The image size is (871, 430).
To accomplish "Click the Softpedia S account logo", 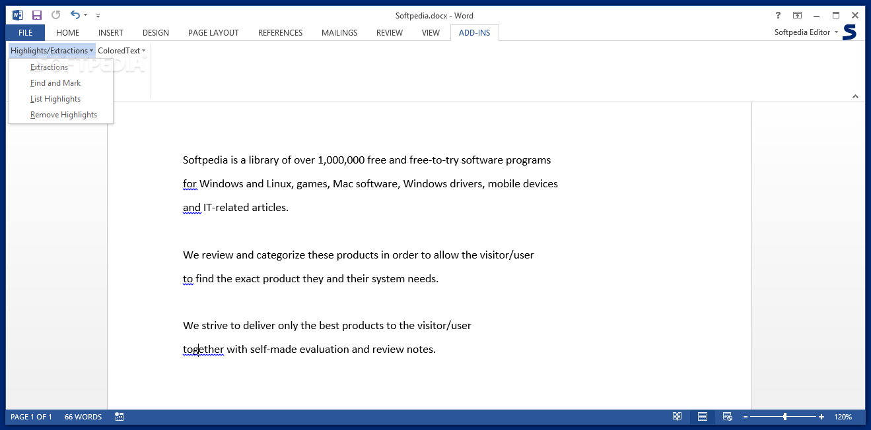I will (x=850, y=32).
